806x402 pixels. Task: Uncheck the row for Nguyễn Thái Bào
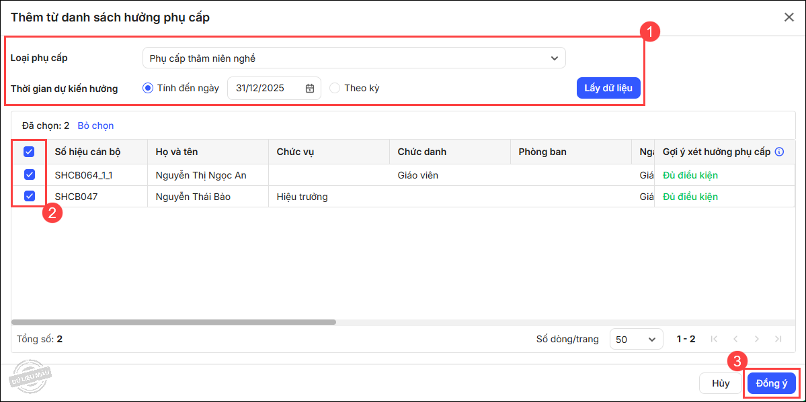tap(29, 196)
